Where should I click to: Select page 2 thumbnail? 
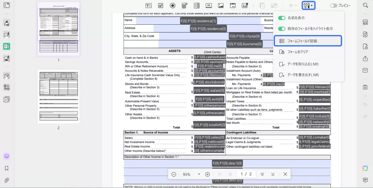(58, 97)
